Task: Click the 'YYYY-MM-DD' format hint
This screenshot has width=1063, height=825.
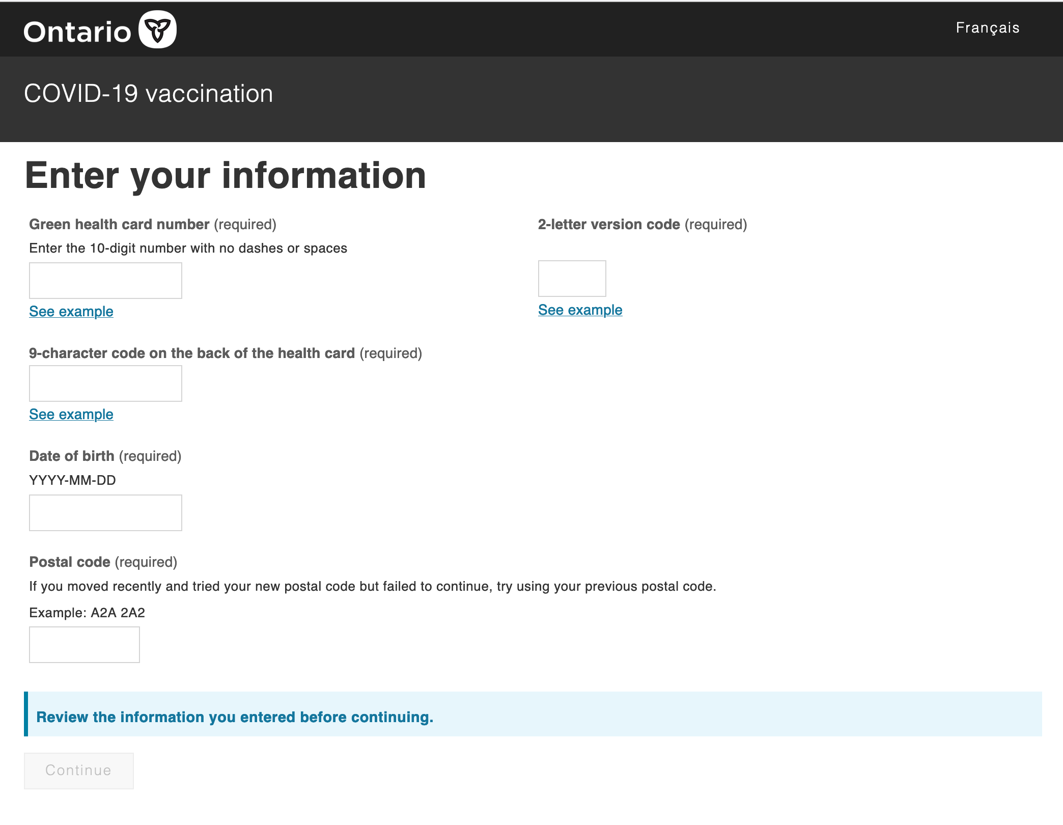Action: 73,480
